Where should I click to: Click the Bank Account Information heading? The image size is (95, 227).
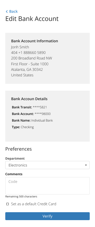coord(35,41)
